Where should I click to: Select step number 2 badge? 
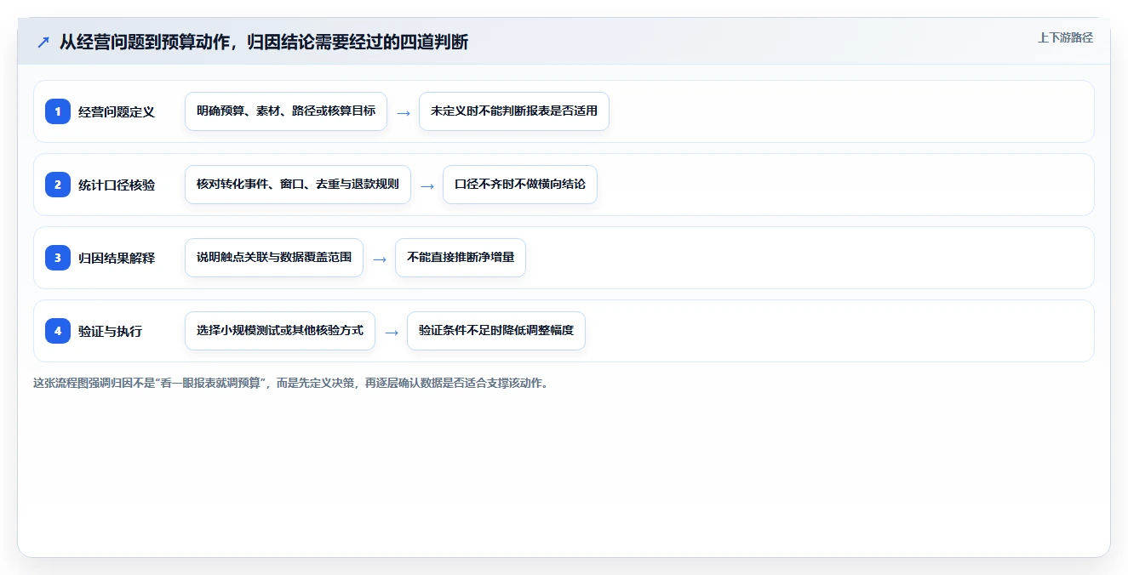58,185
